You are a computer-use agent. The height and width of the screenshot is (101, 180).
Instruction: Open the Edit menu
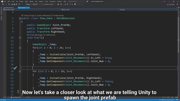point(9,1)
